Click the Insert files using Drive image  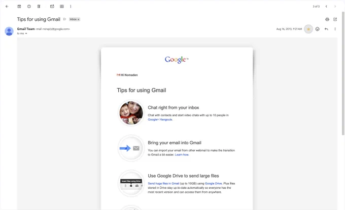131,184
